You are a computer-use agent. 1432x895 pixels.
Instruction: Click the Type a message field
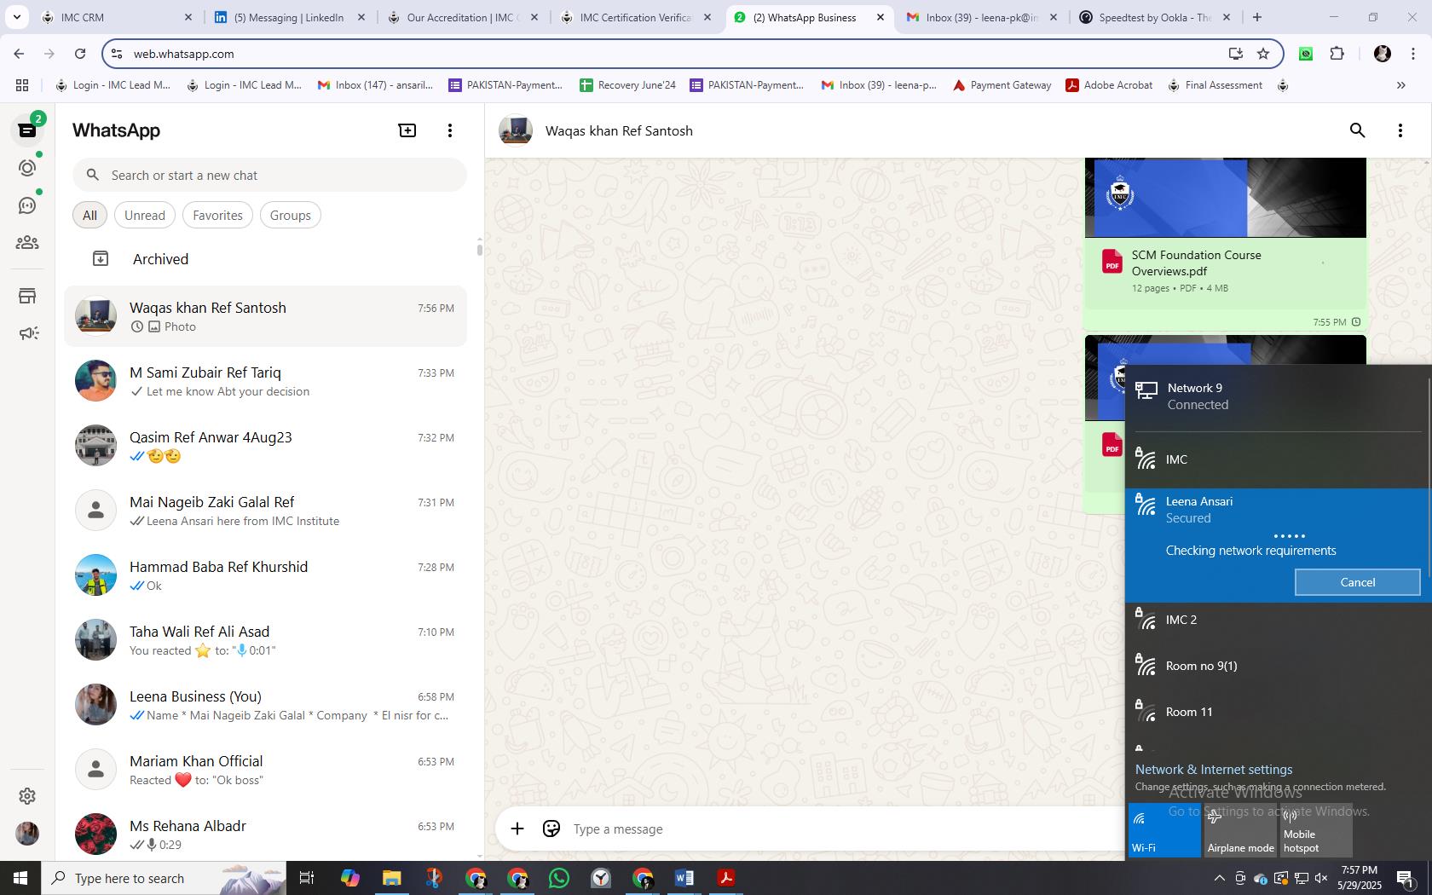844,829
